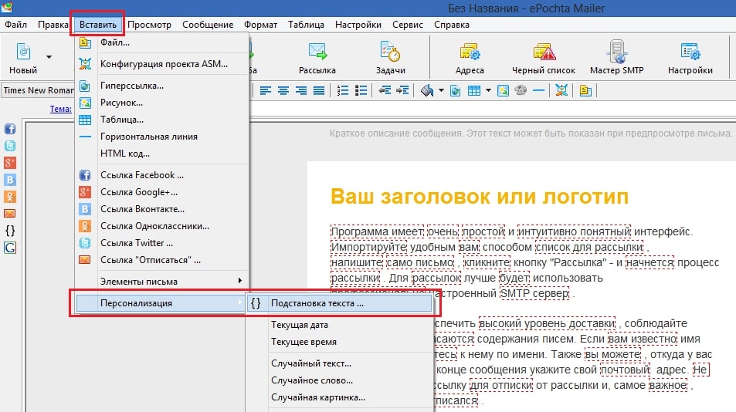Screen dimensions: 736x412
Task: Insert hyperlink via formatting toolbar icon
Action: pyautogui.click(x=456, y=90)
